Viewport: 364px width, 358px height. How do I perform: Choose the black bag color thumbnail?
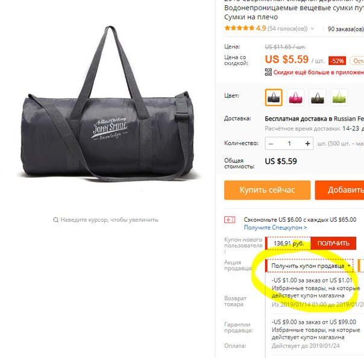[318, 97]
